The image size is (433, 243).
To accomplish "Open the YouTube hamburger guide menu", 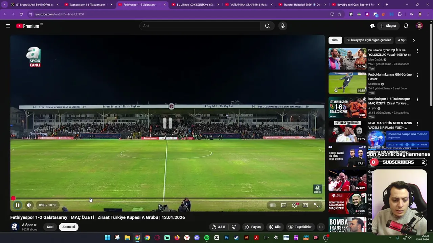I will (8, 26).
